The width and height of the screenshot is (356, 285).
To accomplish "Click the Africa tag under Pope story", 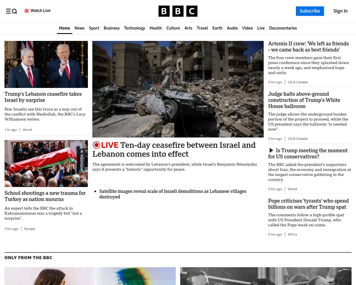I will [x=292, y=234].
